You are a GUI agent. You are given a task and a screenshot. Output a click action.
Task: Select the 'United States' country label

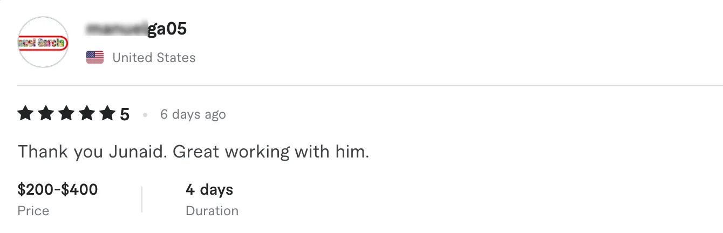(154, 58)
